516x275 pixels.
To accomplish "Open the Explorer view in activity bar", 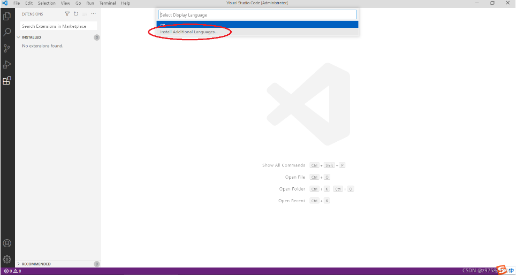I will pos(7,16).
